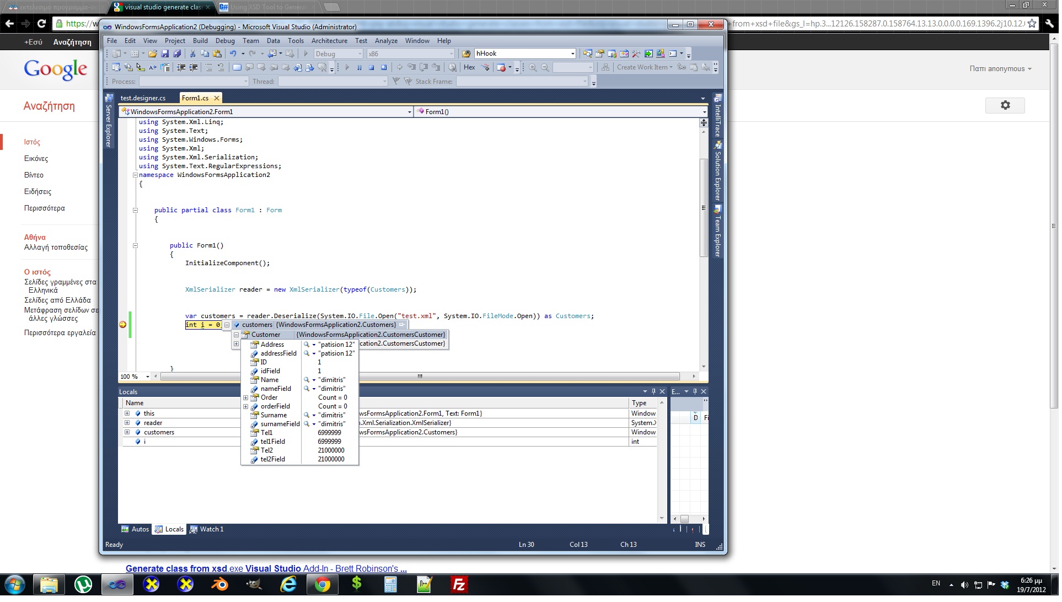The height and width of the screenshot is (602, 1062).
Task: Open the Analyze menu
Action: pyautogui.click(x=386, y=41)
